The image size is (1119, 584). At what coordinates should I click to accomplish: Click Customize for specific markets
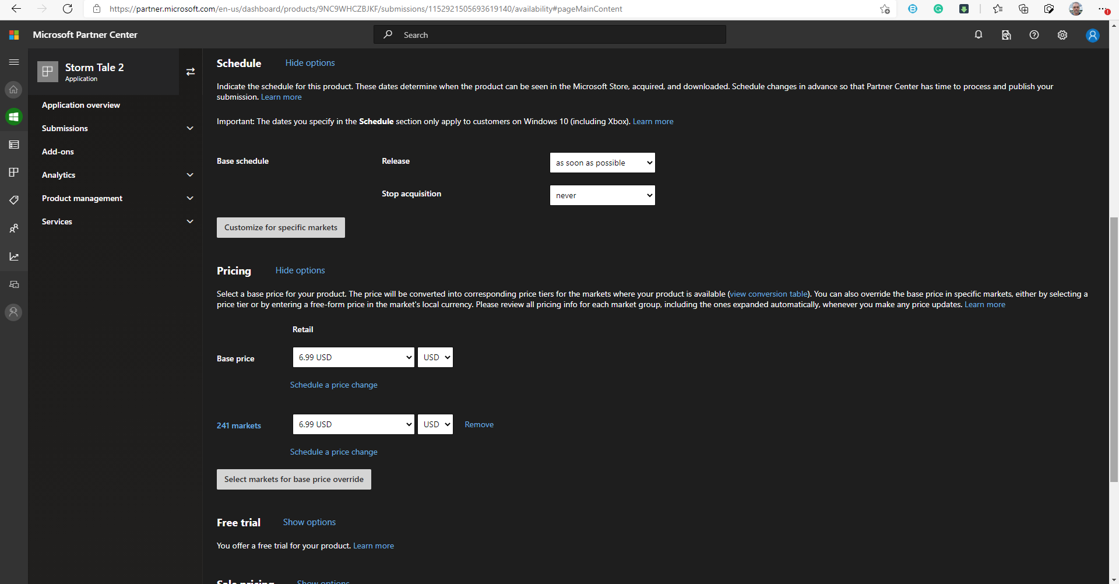coord(280,227)
